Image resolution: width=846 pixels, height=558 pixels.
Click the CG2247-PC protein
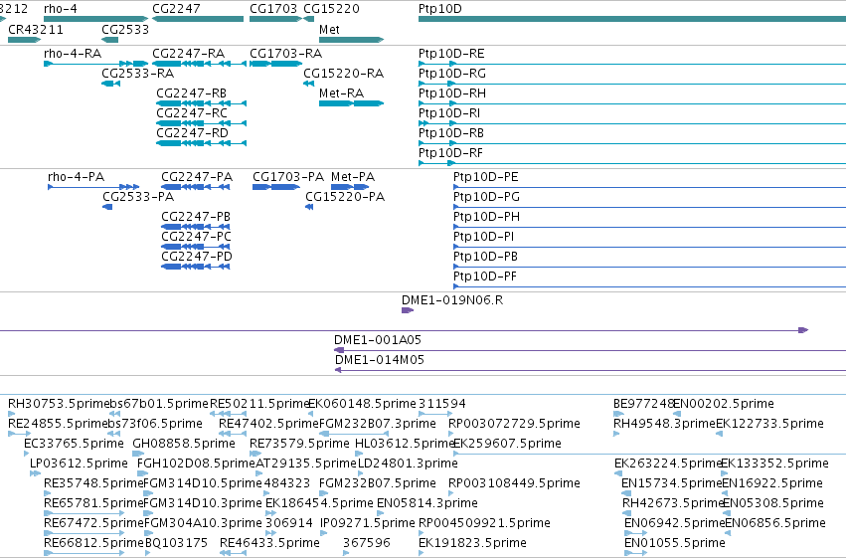(x=196, y=247)
